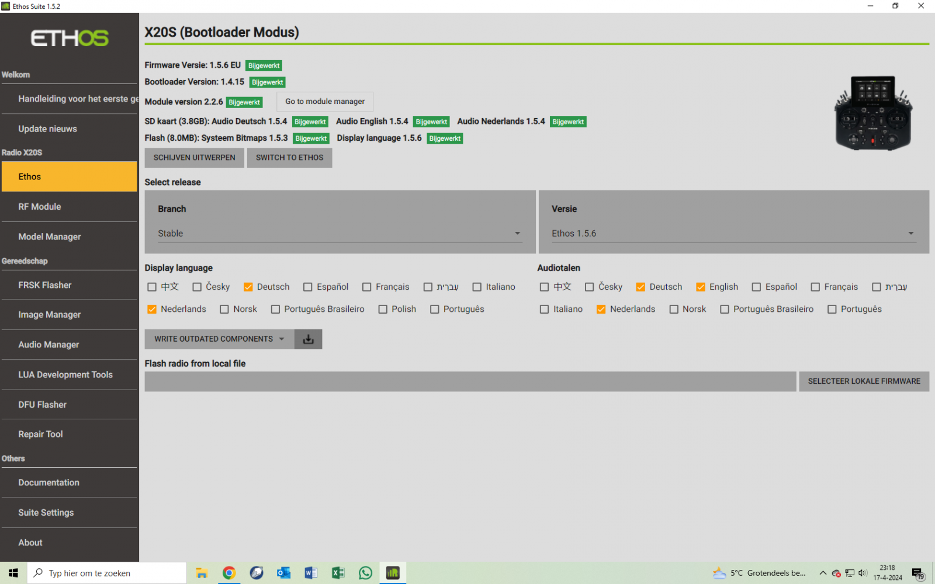This screenshot has width=935, height=584.
Task: Click Selecteer Lokale Firmware button
Action: point(864,381)
